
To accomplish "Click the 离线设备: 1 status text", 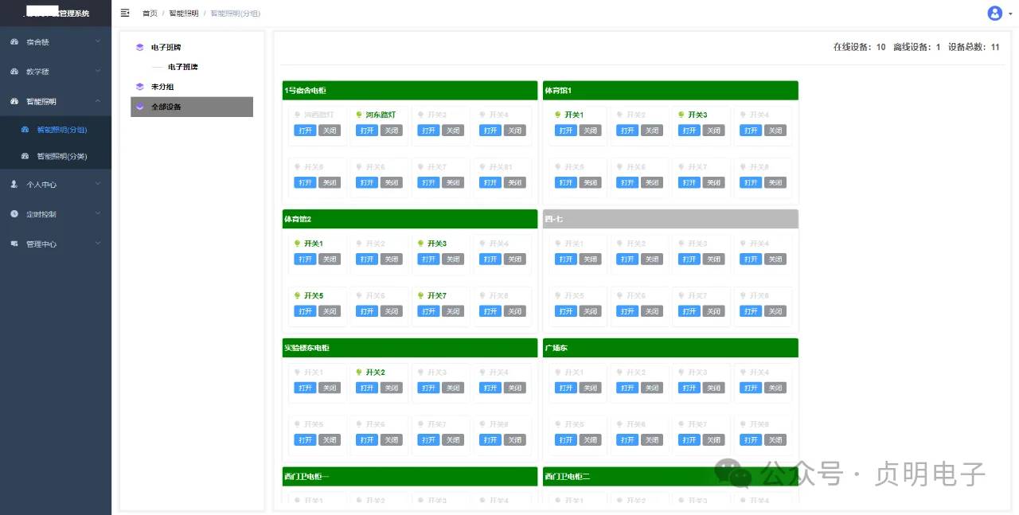I will coord(916,47).
